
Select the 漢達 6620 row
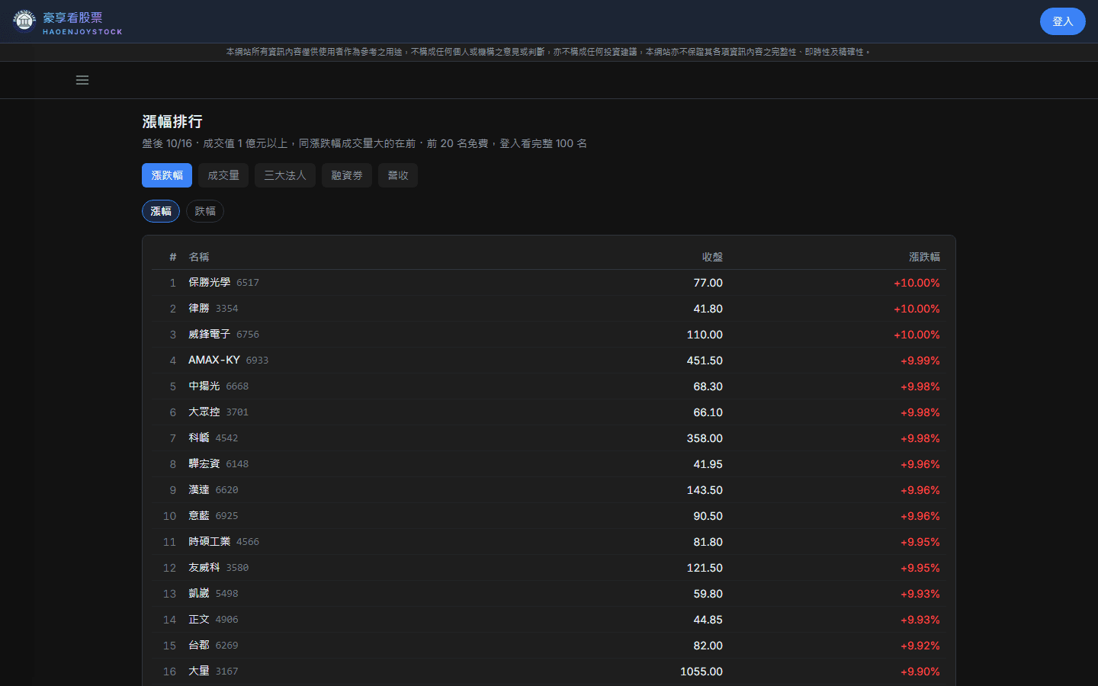point(549,490)
